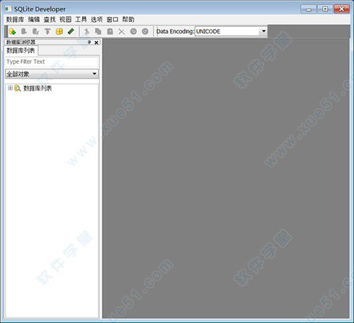
Task: Open the 工具 menu
Action: point(81,19)
